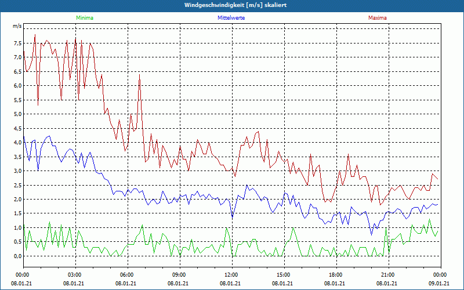This screenshot has height=290, width=464.
Task: Click the '5,0' y-axis value
Action: [18, 114]
